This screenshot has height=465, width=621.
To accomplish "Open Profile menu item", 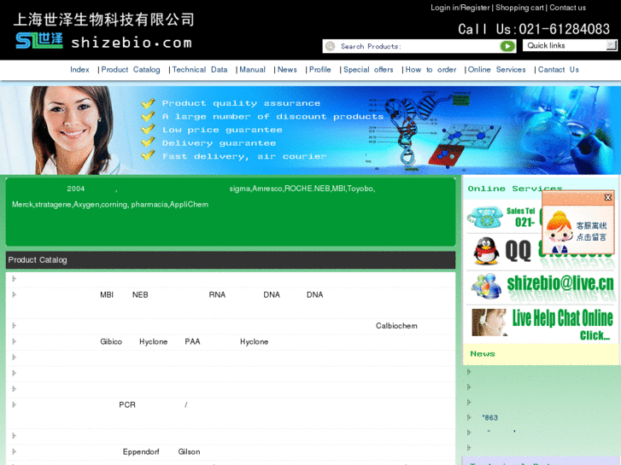I will pyautogui.click(x=320, y=70).
